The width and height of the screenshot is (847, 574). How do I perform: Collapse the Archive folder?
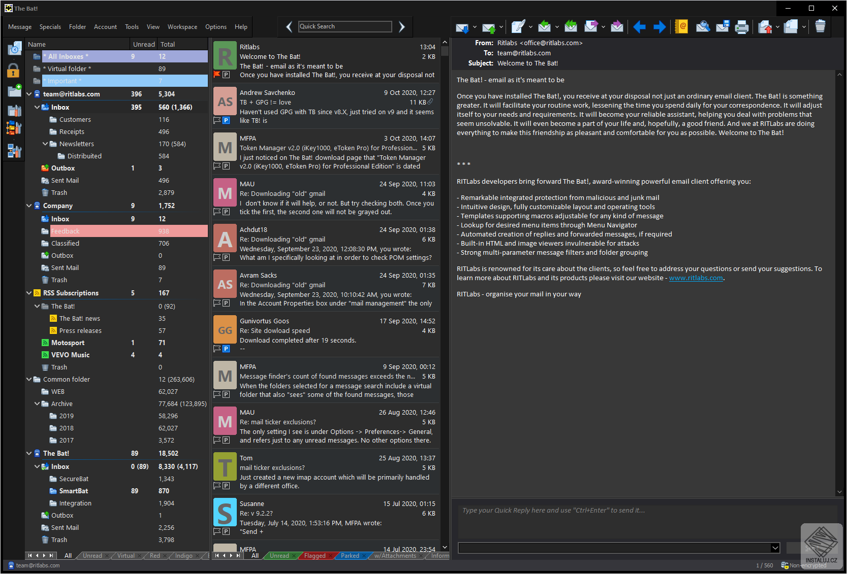coord(37,403)
